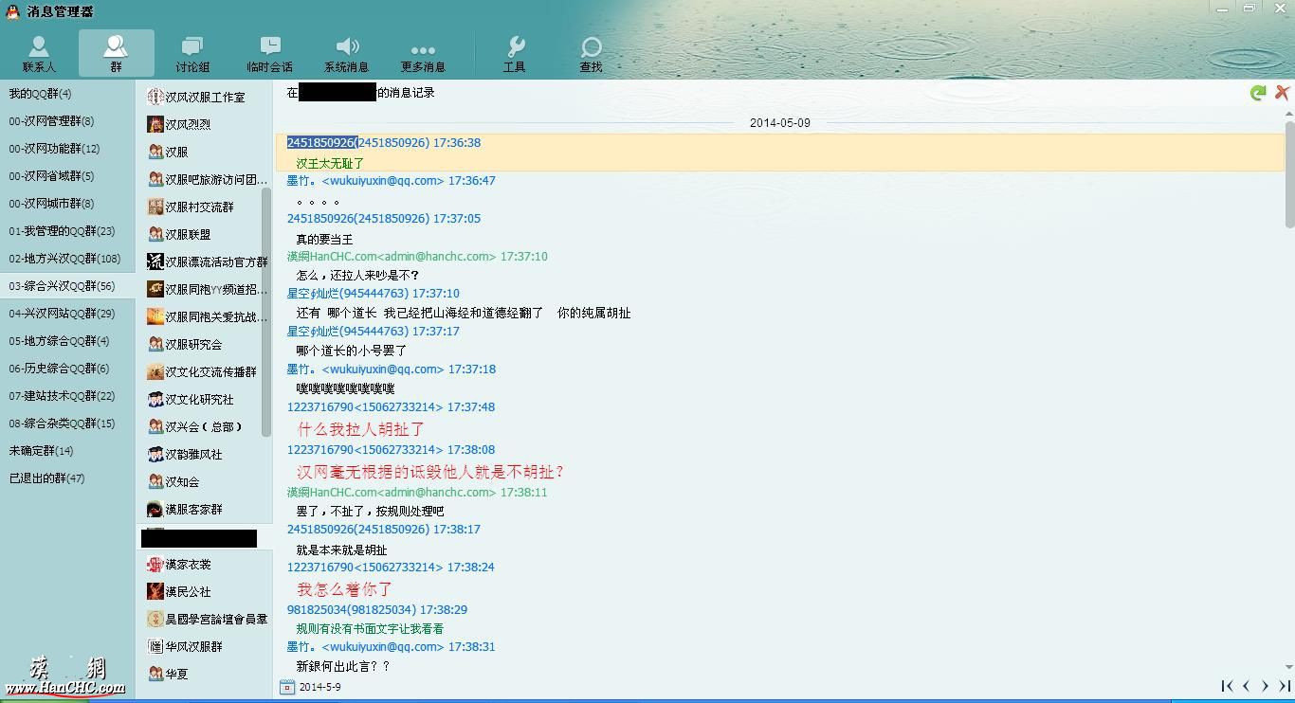Click the group list vertical scrollbar

tap(266, 313)
